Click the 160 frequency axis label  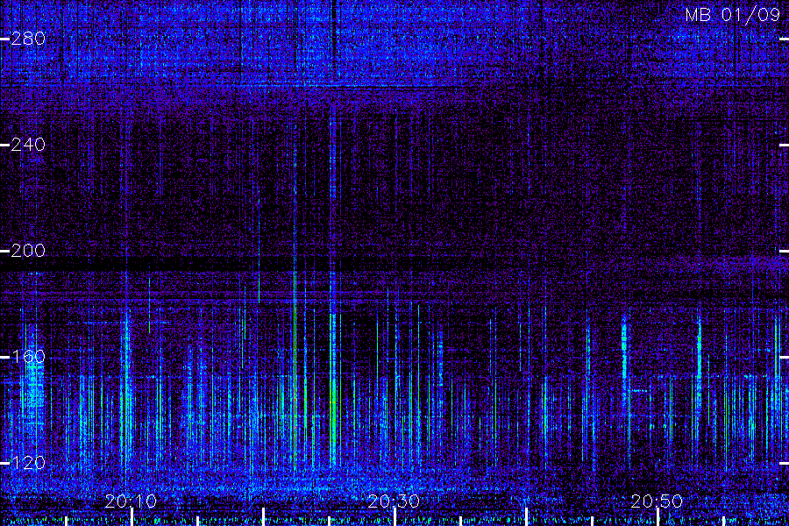28,357
